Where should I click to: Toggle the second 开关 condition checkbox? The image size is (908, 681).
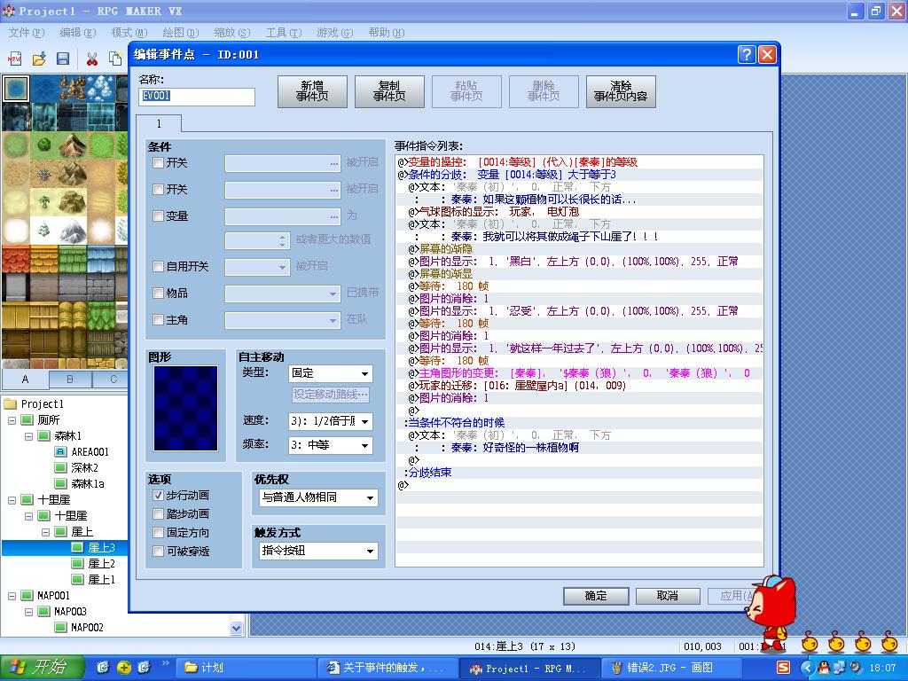click(158, 190)
